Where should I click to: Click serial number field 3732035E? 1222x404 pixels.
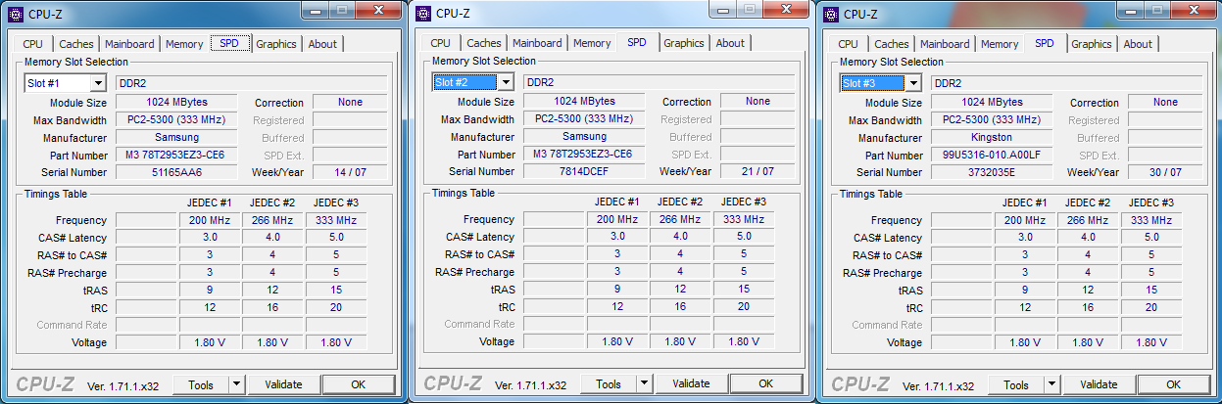pyautogui.click(x=992, y=172)
